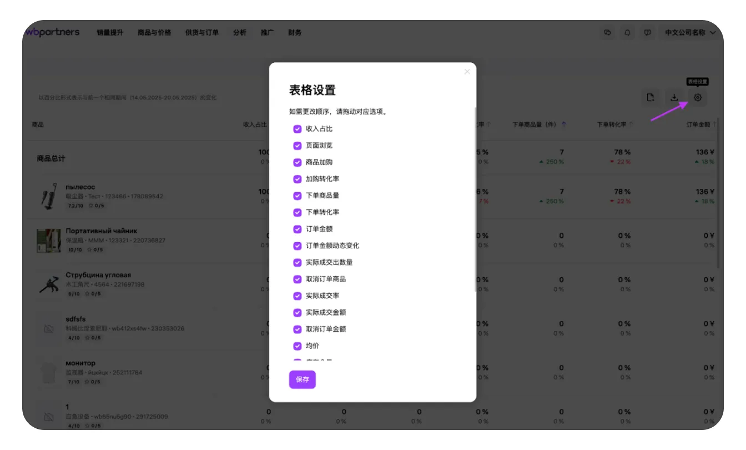
Task: Uncheck the 订单金额动态变化 option
Action: pyautogui.click(x=297, y=245)
